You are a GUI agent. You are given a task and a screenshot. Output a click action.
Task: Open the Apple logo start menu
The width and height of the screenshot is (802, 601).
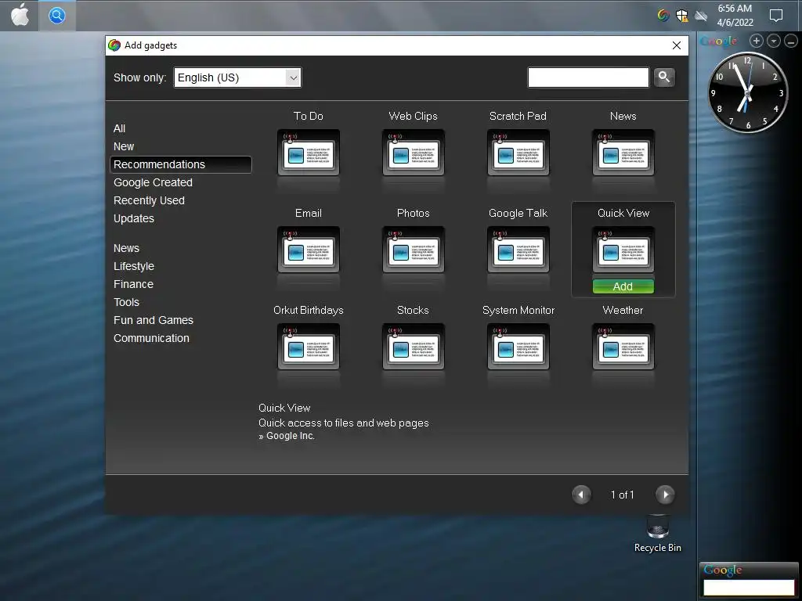pyautogui.click(x=20, y=16)
